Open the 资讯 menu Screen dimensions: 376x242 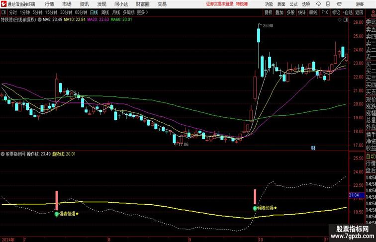point(84,4)
